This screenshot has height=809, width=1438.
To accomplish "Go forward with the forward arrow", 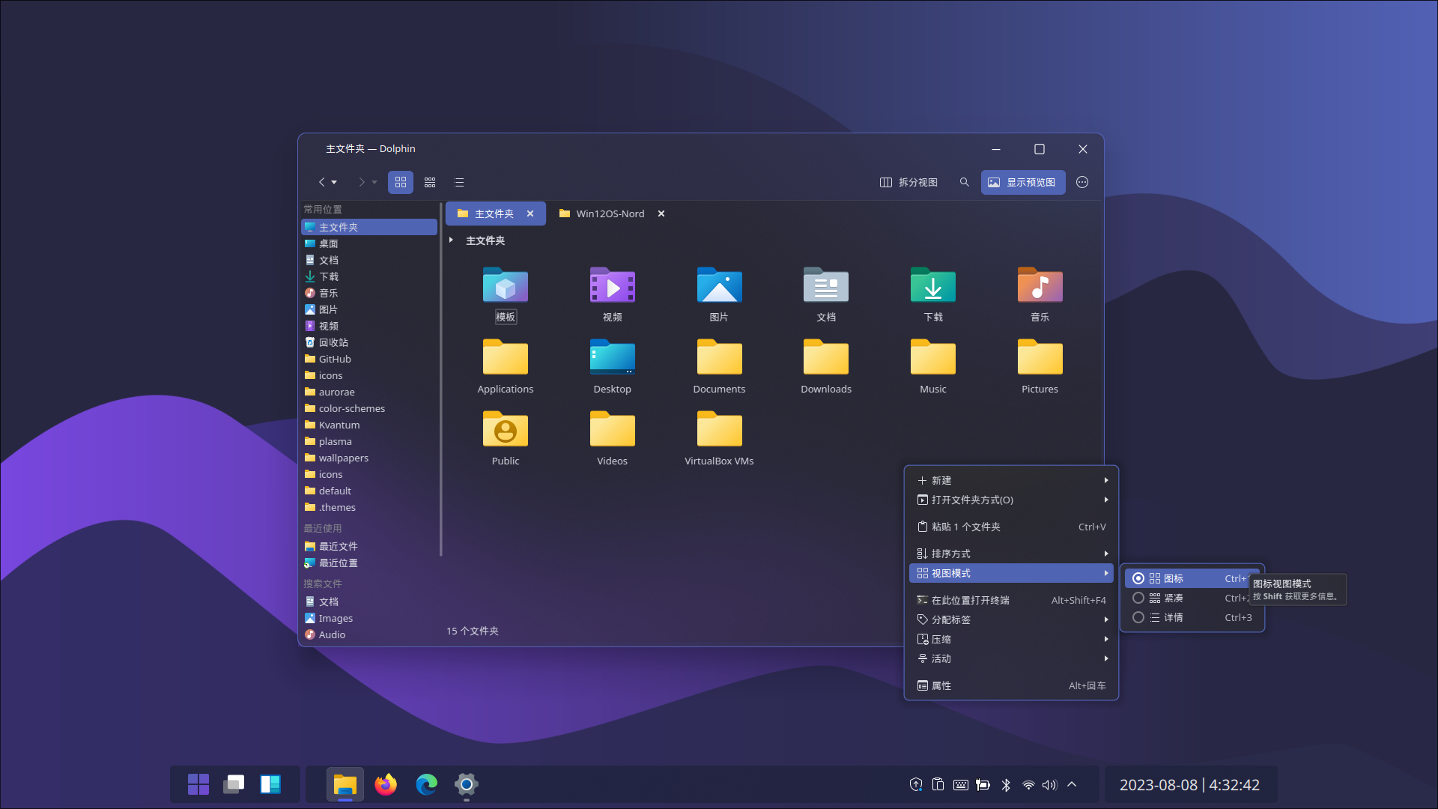I will [x=362, y=182].
